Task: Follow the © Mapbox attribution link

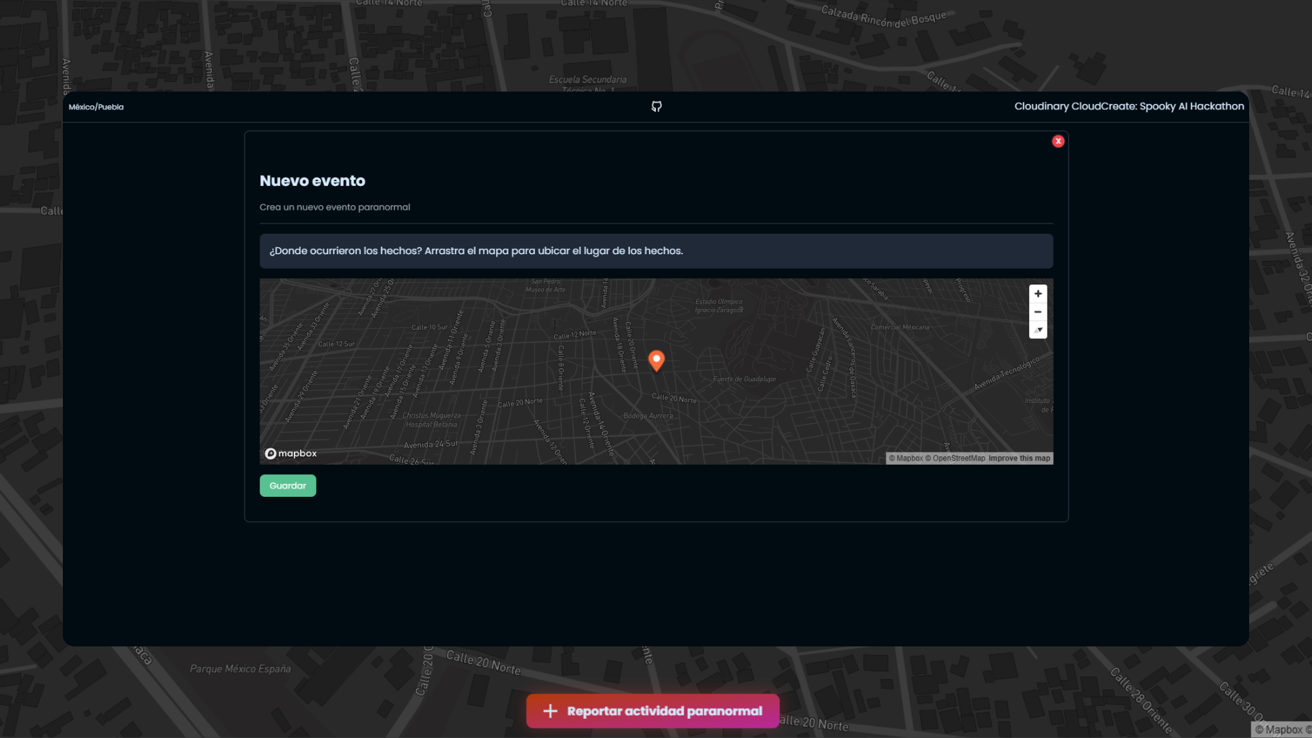Action: [908, 458]
